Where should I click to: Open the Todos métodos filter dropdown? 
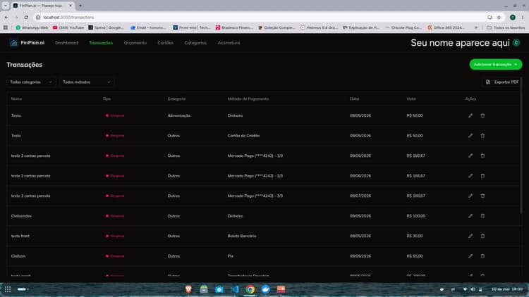(x=87, y=82)
